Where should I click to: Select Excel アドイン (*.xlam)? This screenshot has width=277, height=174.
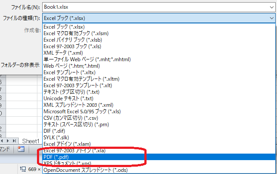(159, 144)
